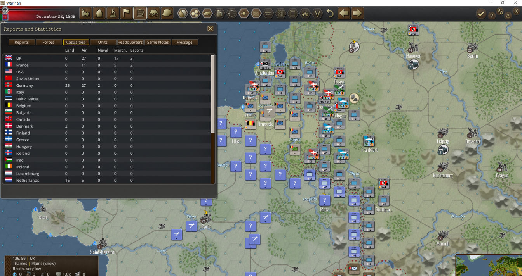Screen dimensions: 522x276
Task: Click the Germany row in casualties
Action: click(107, 85)
